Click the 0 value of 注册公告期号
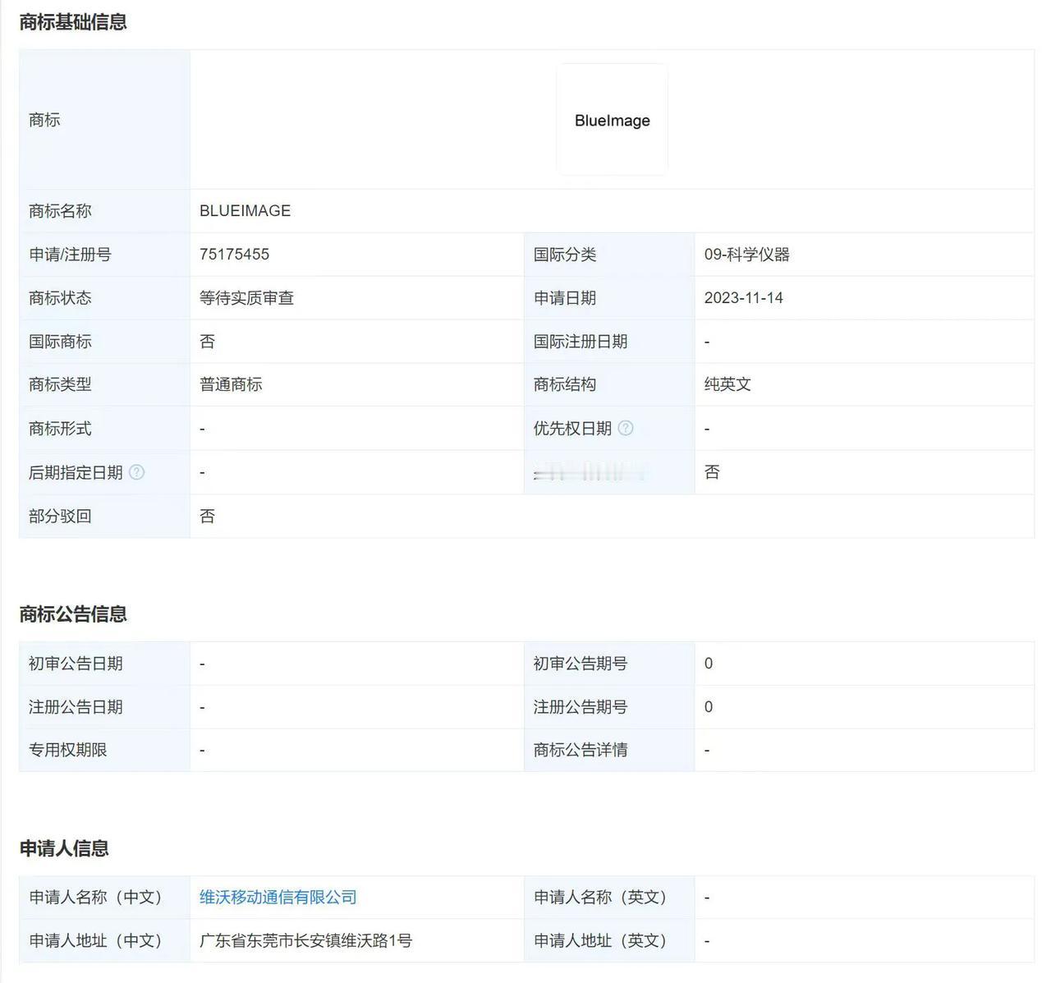The image size is (1051, 983). pos(709,707)
